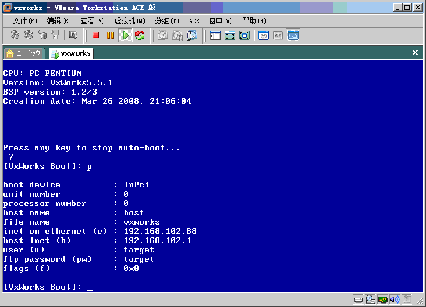Click the screen capture toolbar icon

(x=73, y=35)
